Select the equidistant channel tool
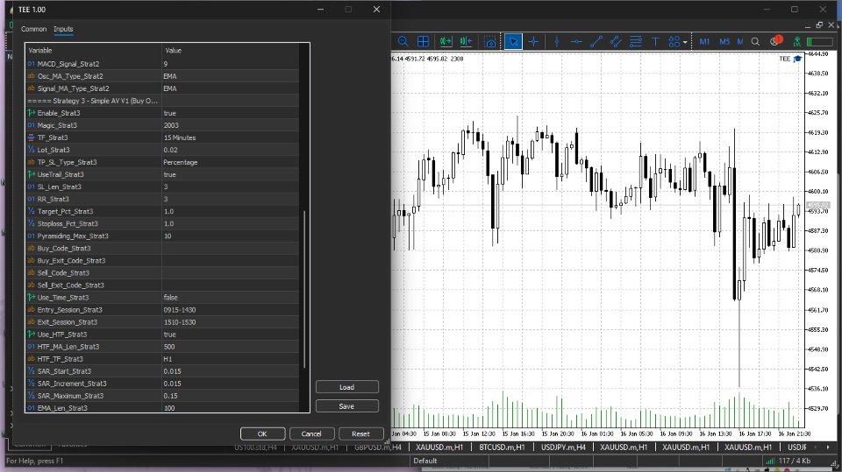Image resolution: width=842 pixels, height=472 pixels. click(x=616, y=42)
